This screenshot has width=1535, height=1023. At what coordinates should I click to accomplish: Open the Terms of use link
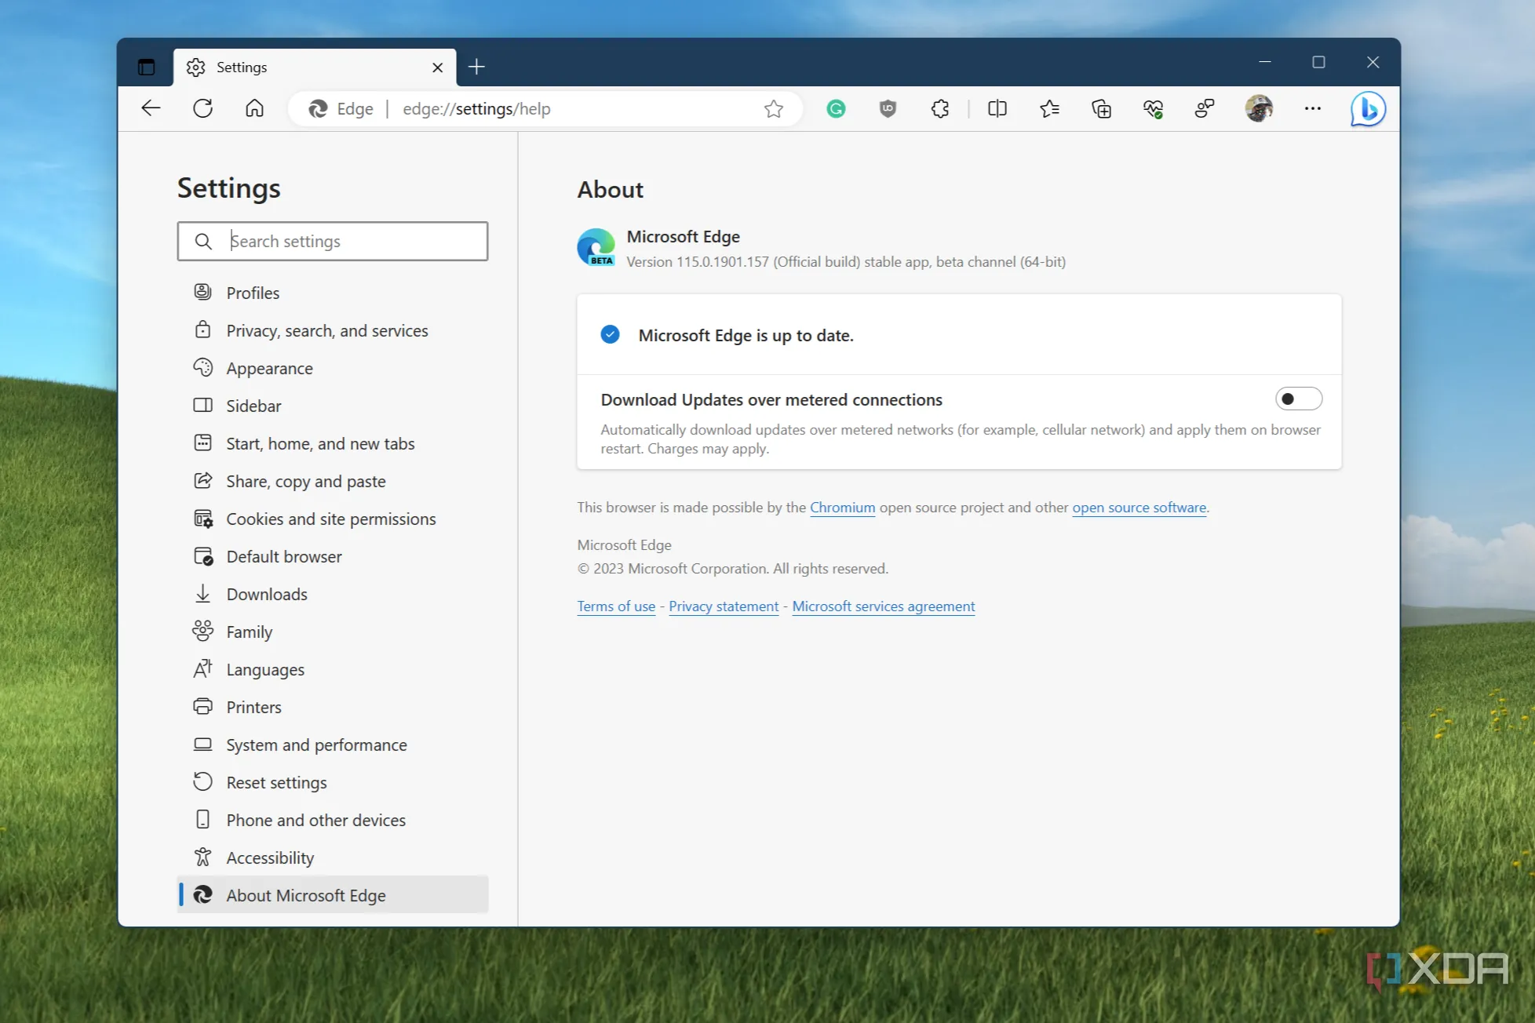[x=616, y=606]
